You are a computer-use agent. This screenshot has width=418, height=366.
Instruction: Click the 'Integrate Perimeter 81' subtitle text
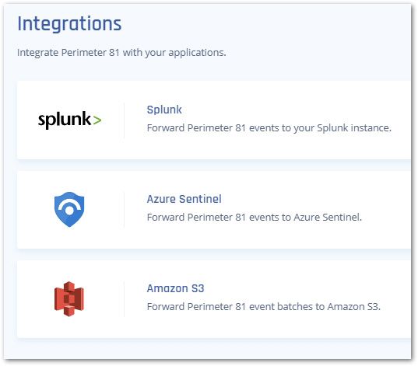pyautogui.click(x=121, y=53)
